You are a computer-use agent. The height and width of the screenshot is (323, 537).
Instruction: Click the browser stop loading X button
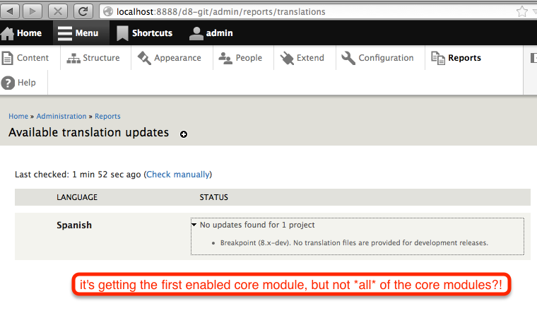(58, 11)
